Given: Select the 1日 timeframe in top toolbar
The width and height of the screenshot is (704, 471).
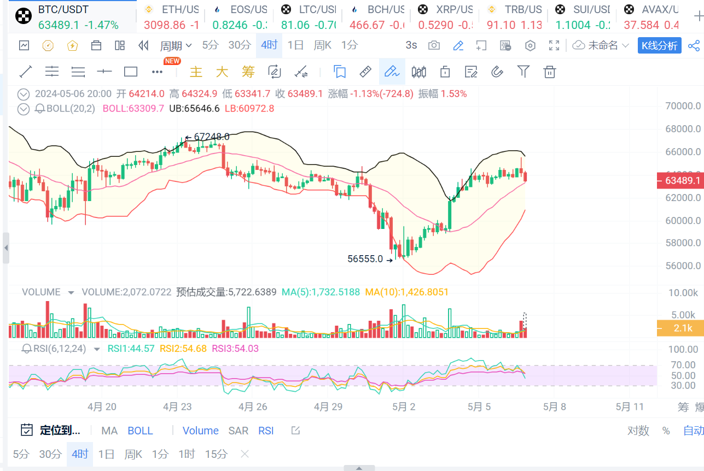Looking at the screenshot, I should [295, 45].
